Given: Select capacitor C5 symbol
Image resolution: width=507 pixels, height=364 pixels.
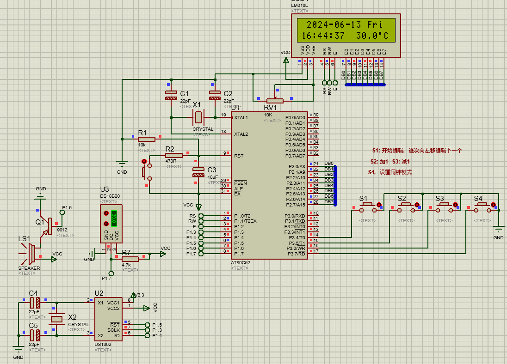Looking at the screenshot, I should (x=35, y=335).
